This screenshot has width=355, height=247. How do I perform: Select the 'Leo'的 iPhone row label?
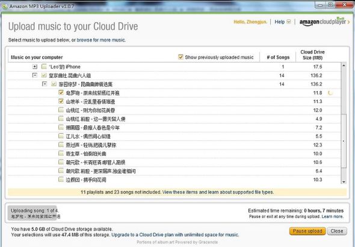64,67
